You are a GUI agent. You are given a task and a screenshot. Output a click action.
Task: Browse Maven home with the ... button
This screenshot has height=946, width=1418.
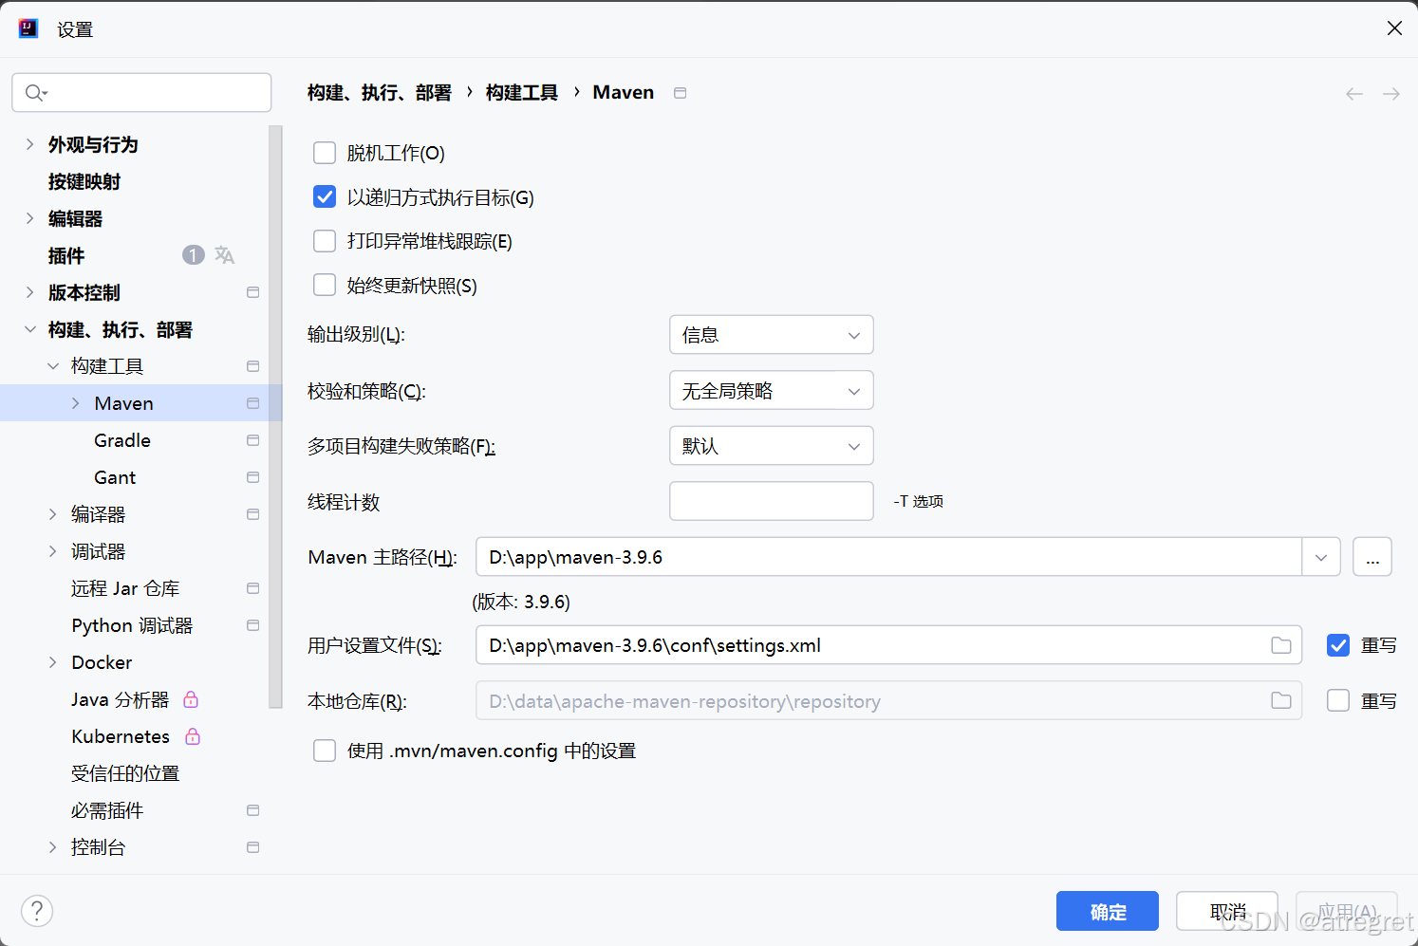pos(1372,557)
